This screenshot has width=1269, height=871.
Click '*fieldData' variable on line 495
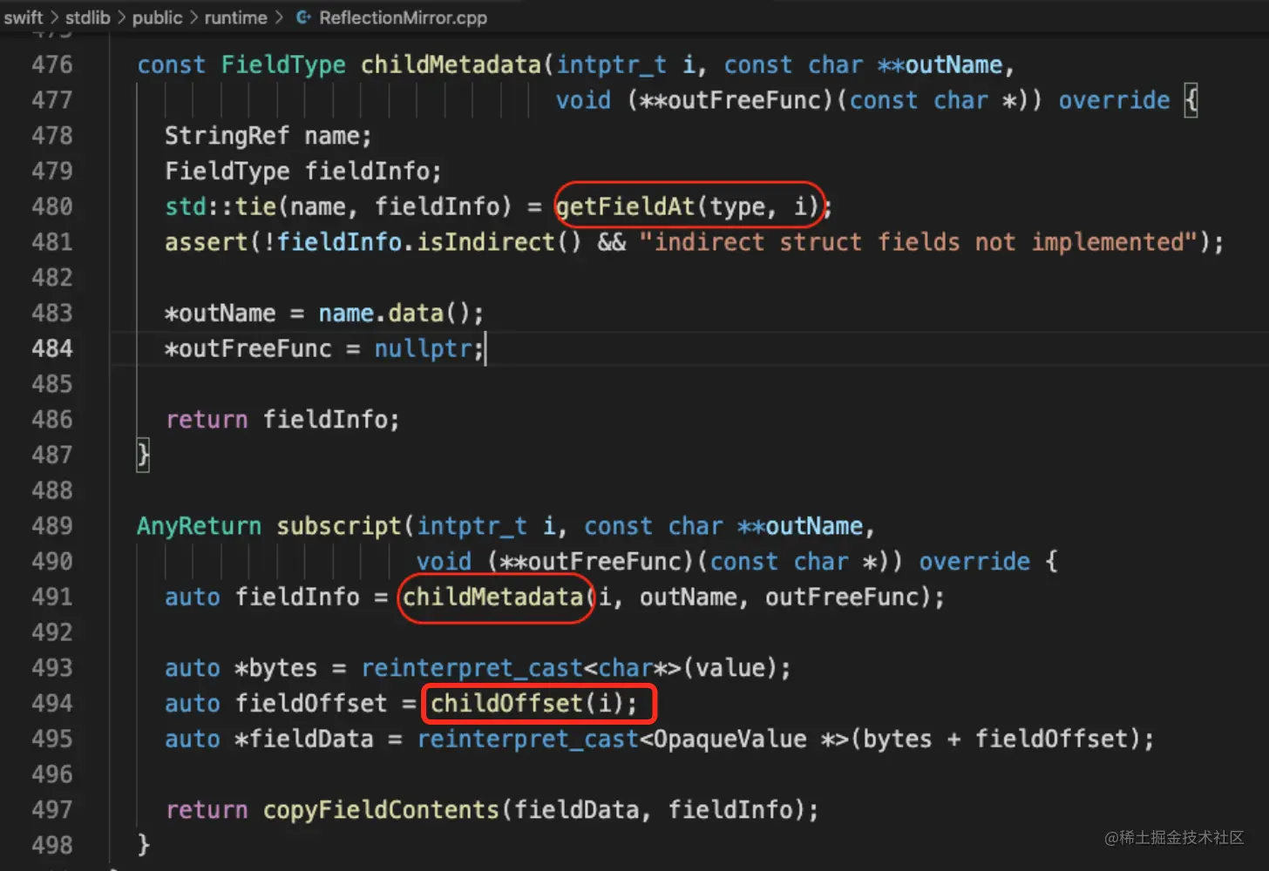[x=303, y=739]
